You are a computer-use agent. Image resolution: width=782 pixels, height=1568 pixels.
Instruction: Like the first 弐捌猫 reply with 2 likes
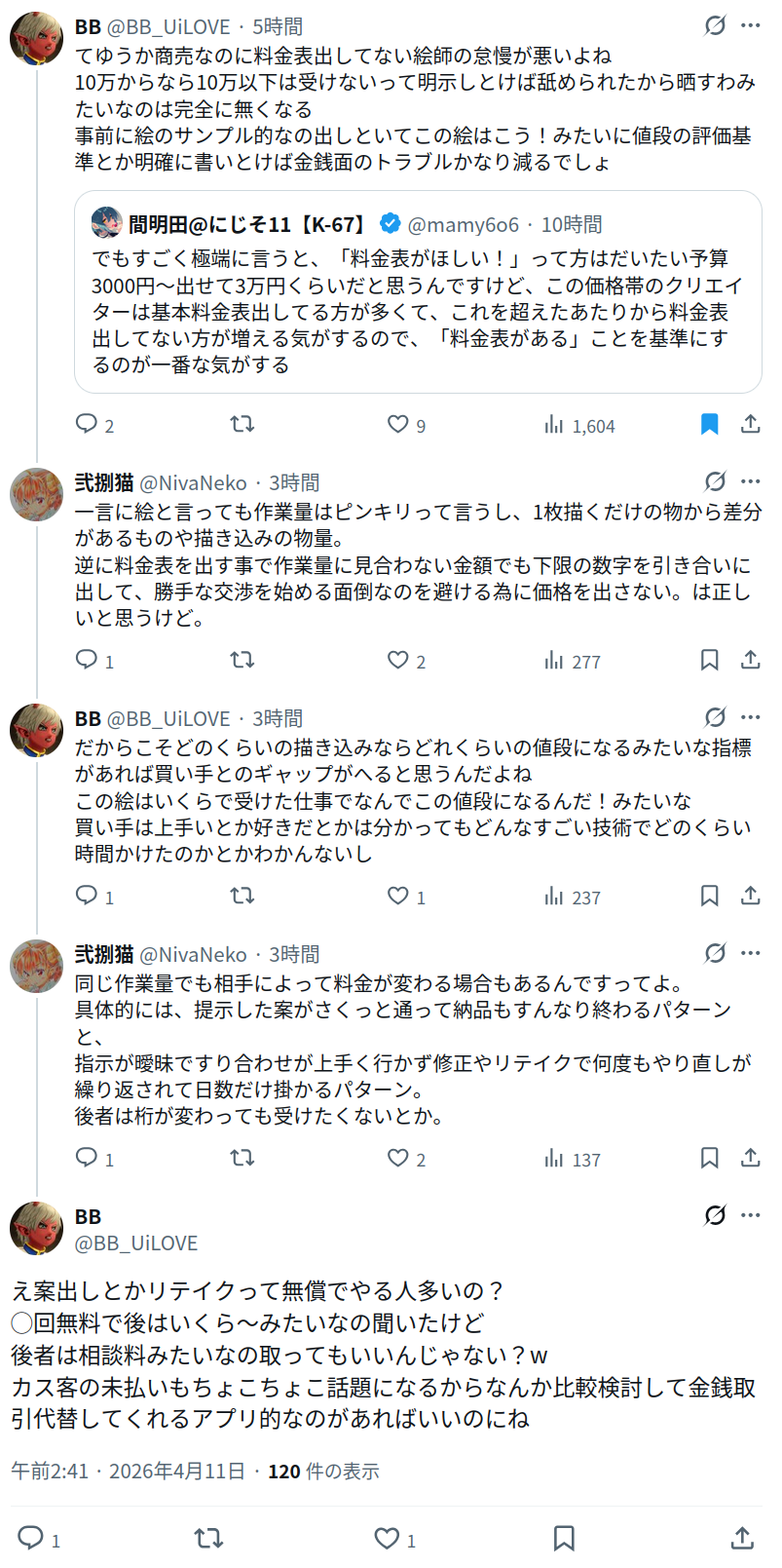[397, 660]
